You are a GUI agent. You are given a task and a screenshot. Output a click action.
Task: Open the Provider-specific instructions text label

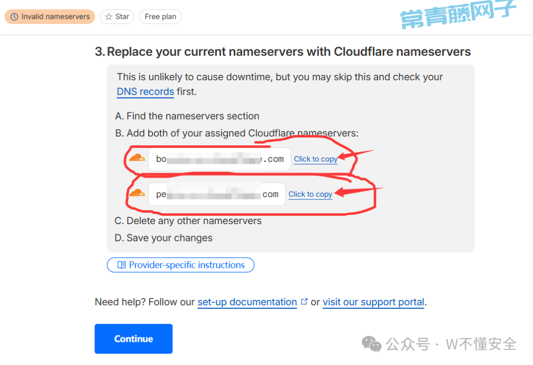tap(187, 265)
